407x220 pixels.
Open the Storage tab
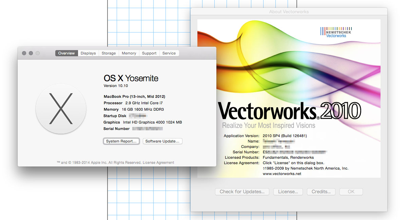[x=109, y=53]
